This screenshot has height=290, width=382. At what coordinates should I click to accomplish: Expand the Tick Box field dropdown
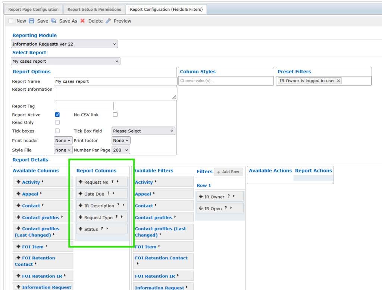click(x=143, y=131)
